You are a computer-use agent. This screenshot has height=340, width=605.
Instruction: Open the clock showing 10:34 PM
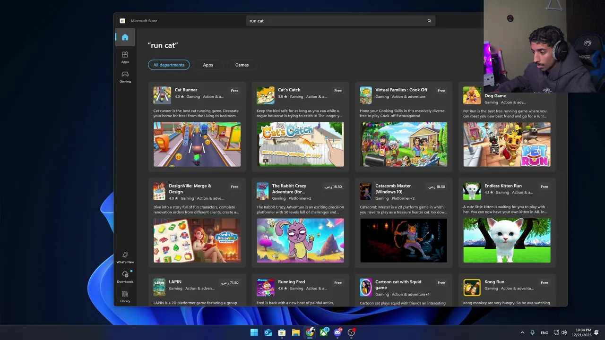[581, 332]
